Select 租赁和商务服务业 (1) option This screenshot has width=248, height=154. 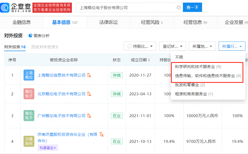click(x=194, y=94)
